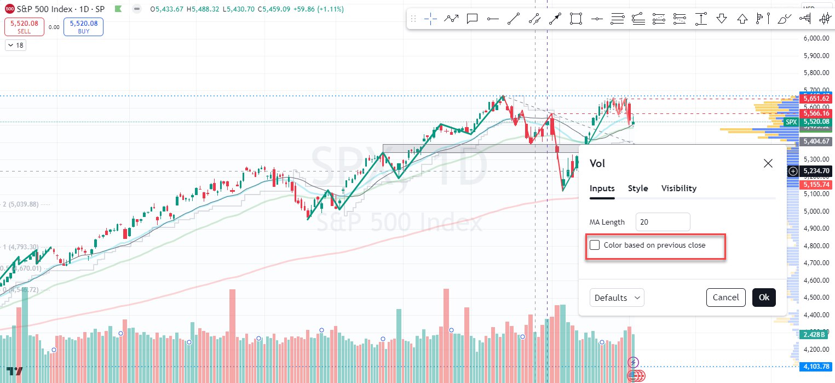The height and width of the screenshot is (383, 835).
Task: Select the trend line drawing tool
Action: 513,19
